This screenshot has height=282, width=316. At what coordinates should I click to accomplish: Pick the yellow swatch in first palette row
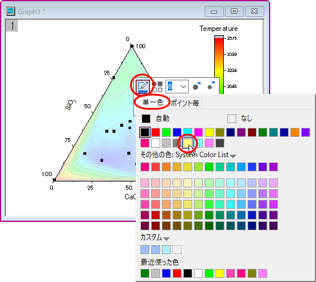point(209,132)
